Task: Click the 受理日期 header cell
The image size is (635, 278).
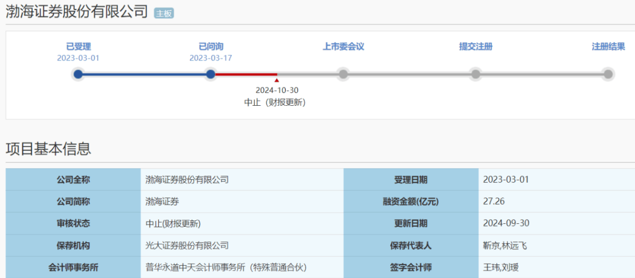Action: pyautogui.click(x=410, y=180)
